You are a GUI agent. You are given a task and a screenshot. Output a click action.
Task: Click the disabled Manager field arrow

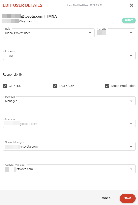(x=131, y=124)
